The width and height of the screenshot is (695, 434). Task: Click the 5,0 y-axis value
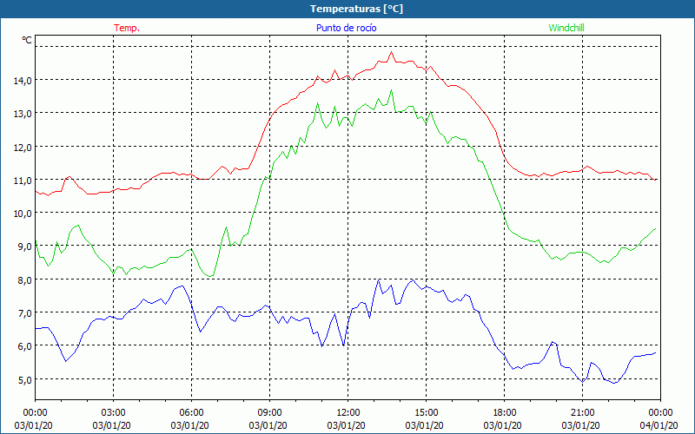pyautogui.click(x=25, y=379)
